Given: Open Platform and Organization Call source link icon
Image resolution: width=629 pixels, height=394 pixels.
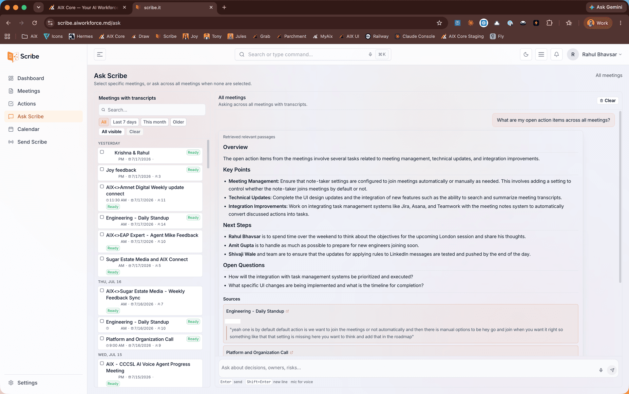Looking at the screenshot, I should (291, 352).
